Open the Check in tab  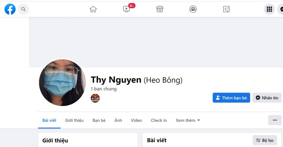159,120
